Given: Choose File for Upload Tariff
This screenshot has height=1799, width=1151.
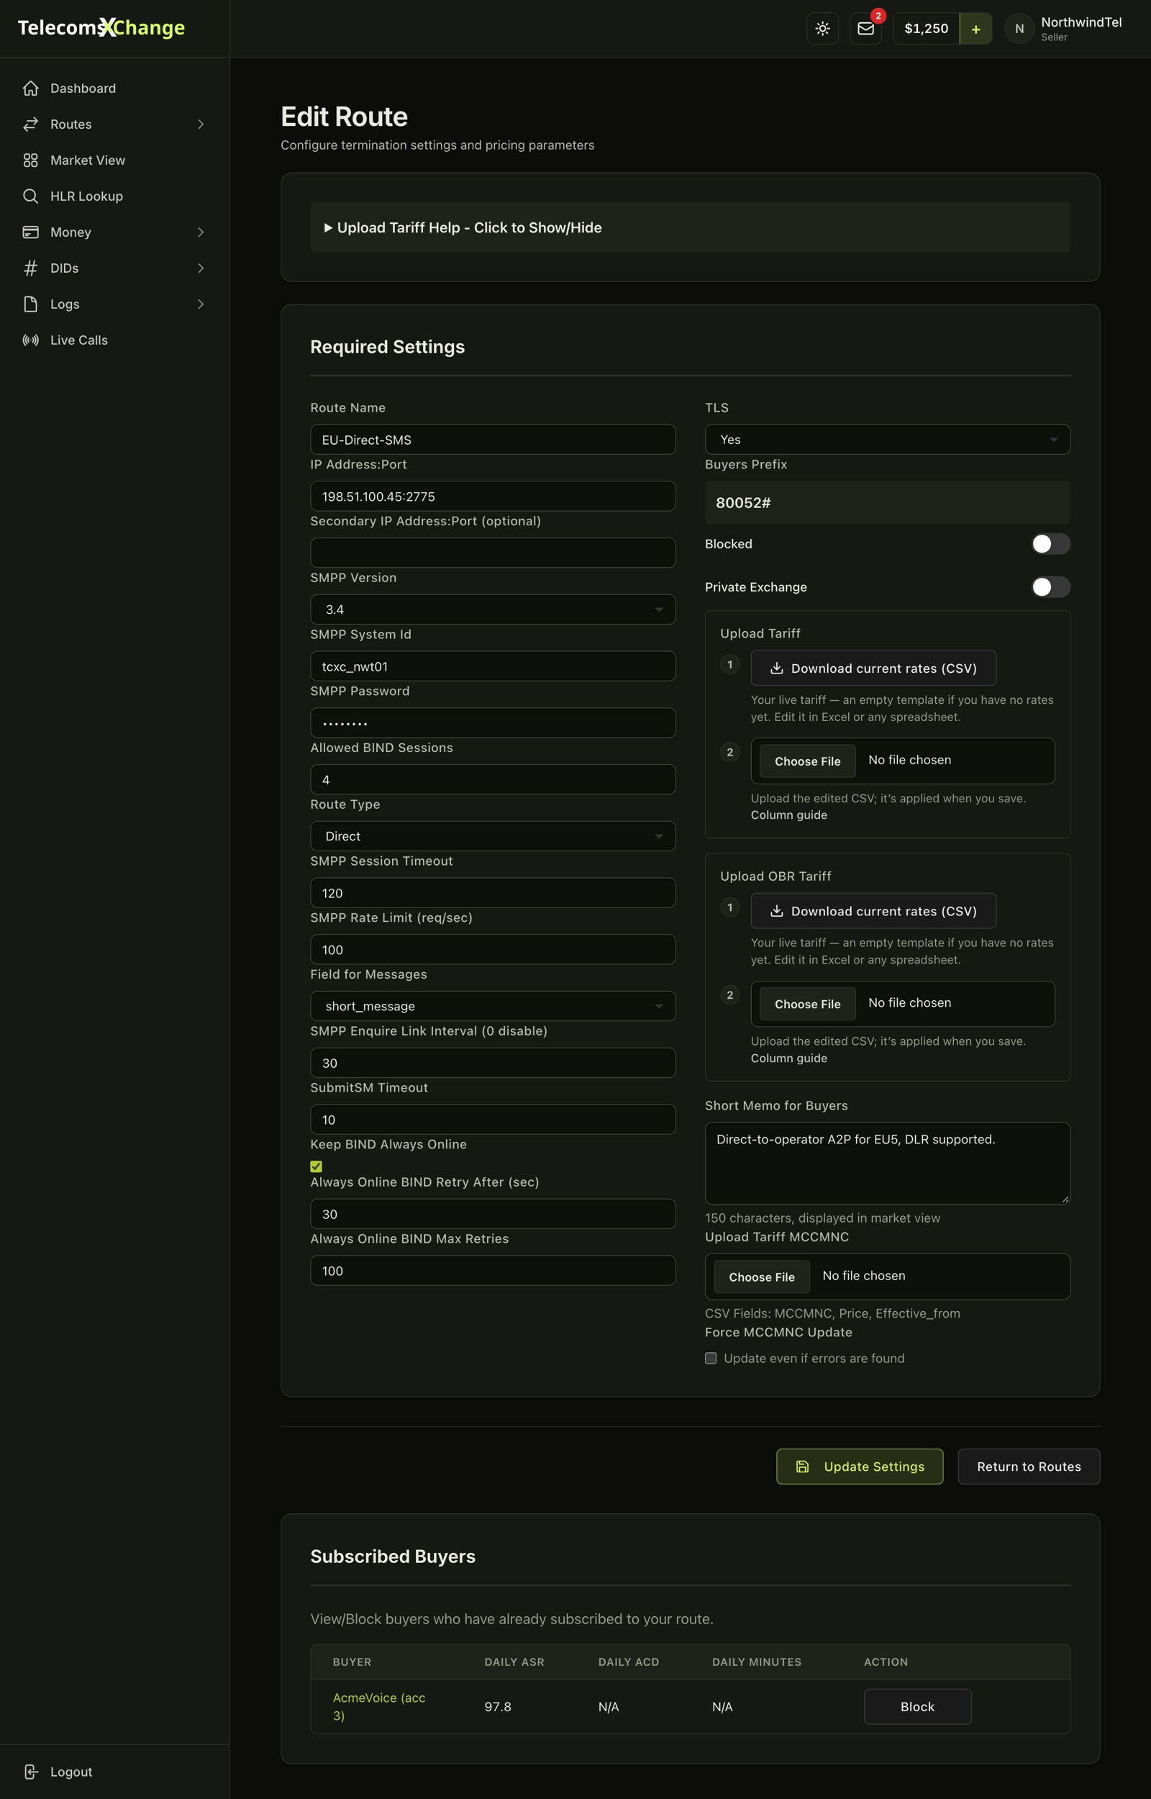Looking at the screenshot, I should coord(807,761).
